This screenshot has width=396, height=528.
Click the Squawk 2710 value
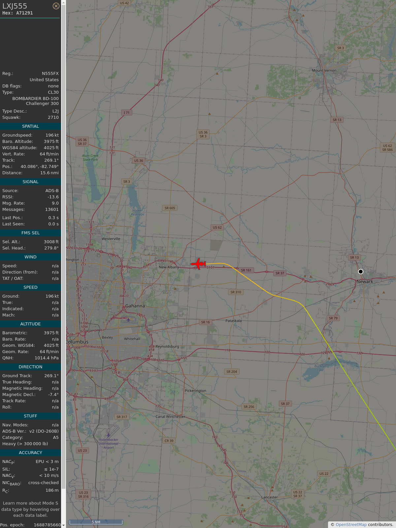pyautogui.click(x=53, y=117)
